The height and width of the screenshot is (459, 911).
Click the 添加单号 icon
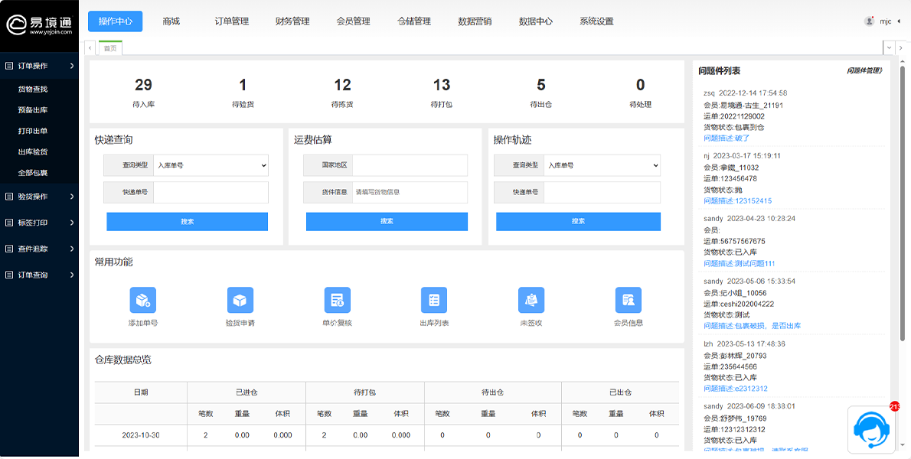(143, 300)
